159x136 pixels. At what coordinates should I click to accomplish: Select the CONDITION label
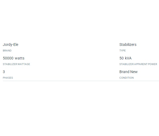pyautogui.click(x=127, y=78)
